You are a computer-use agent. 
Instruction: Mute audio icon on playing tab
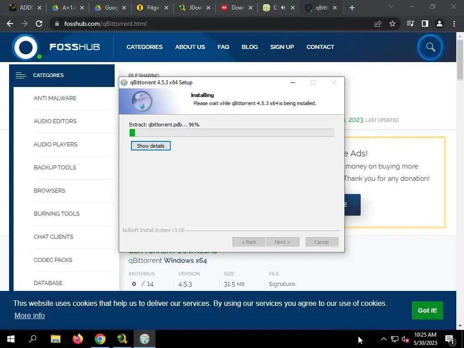click(283, 8)
